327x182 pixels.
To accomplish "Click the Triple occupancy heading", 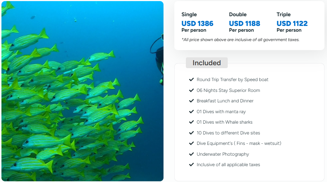I will point(284,14).
